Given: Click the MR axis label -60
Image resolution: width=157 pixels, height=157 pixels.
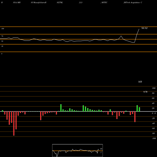Looking at the screenshot, I should click(x=153, y=128).
